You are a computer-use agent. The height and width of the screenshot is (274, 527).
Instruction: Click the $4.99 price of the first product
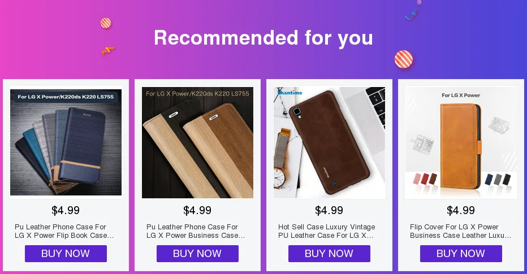pos(66,211)
